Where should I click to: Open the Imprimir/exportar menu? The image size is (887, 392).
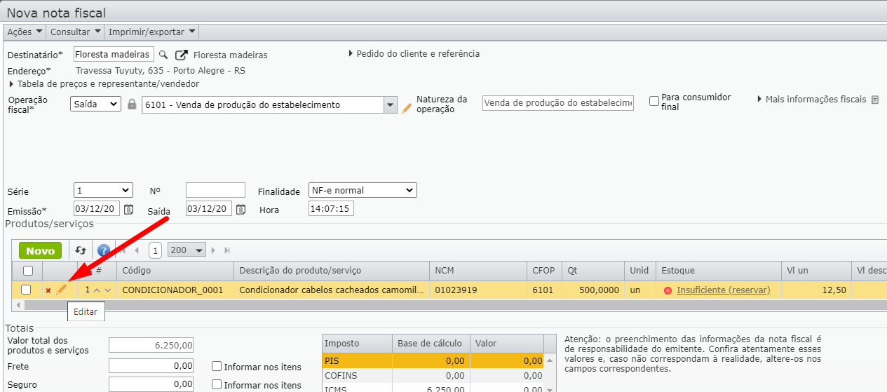tap(151, 32)
